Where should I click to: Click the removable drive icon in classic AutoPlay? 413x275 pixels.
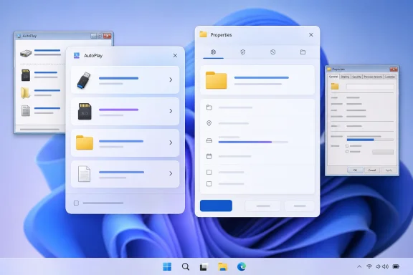point(26,54)
